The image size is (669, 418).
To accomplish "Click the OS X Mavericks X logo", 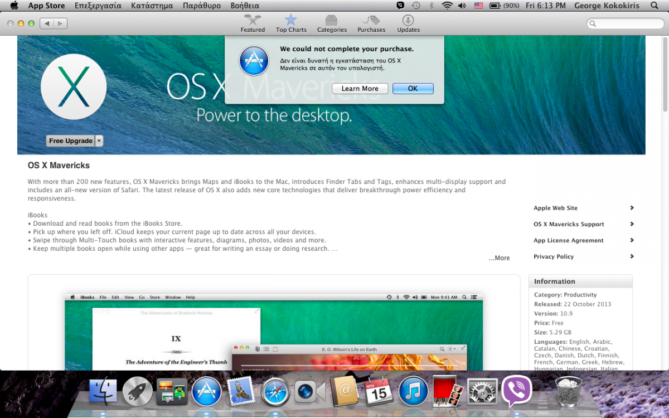I will point(74,87).
